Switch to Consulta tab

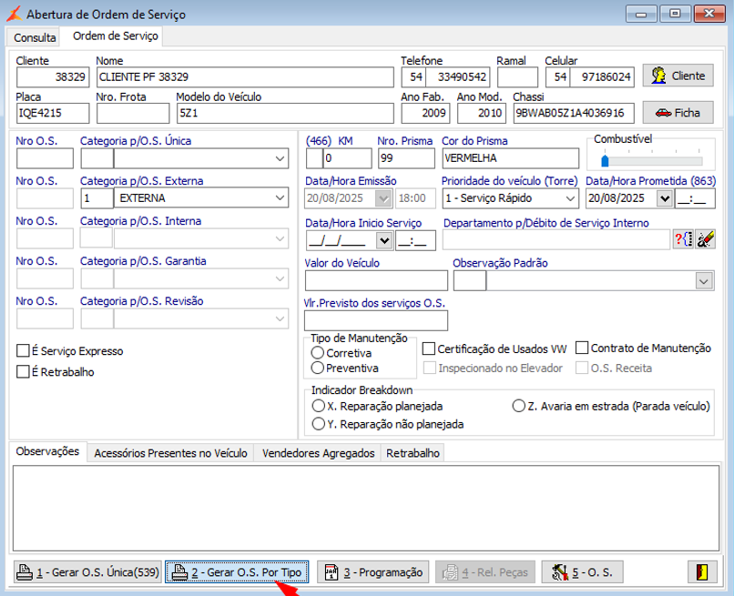[x=35, y=37]
